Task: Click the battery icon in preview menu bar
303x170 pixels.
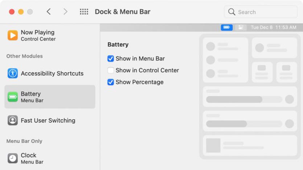Action: [x=227, y=27]
